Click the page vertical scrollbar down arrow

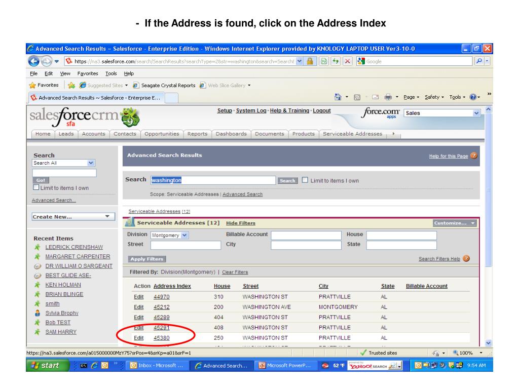point(488,343)
